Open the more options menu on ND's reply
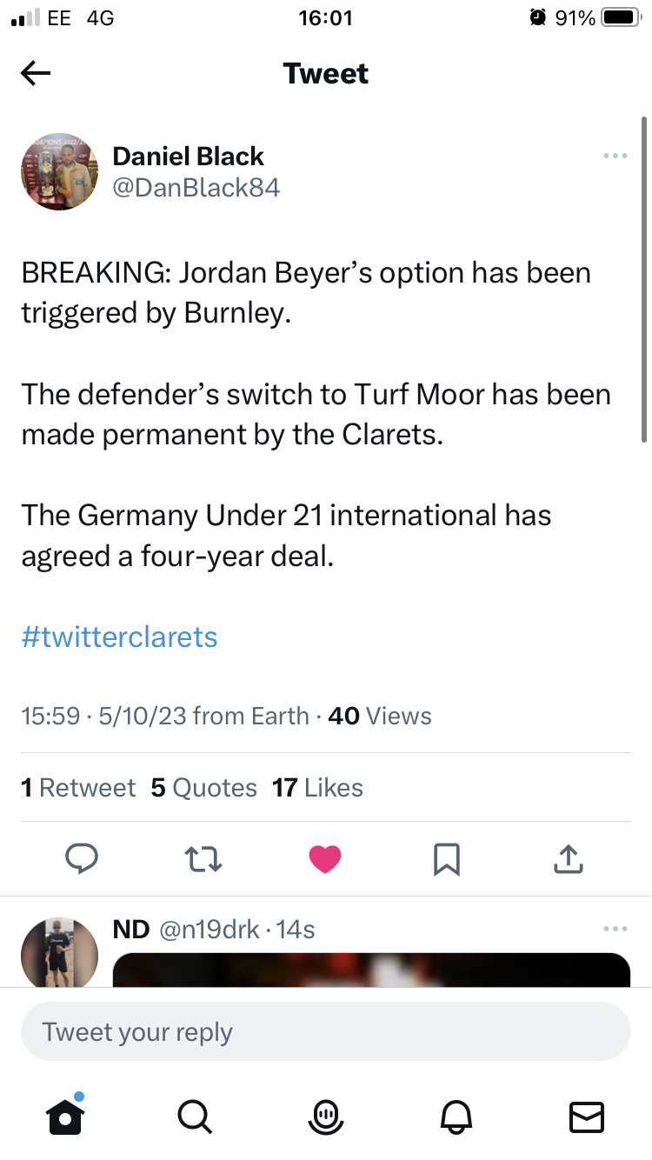Image resolution: width=652 pixels, height=1160 pixels. (615, 930)
